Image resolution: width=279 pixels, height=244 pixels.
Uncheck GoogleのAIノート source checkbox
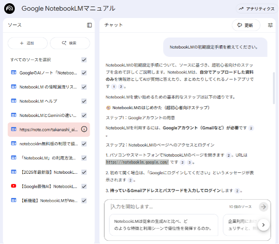click(x=84, y=73)
